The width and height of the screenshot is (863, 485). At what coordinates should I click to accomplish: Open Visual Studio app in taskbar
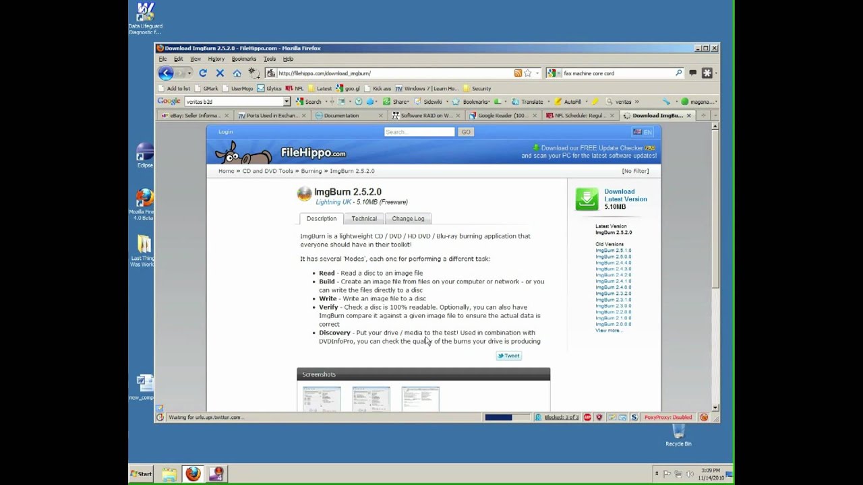(x=216, y=474)
